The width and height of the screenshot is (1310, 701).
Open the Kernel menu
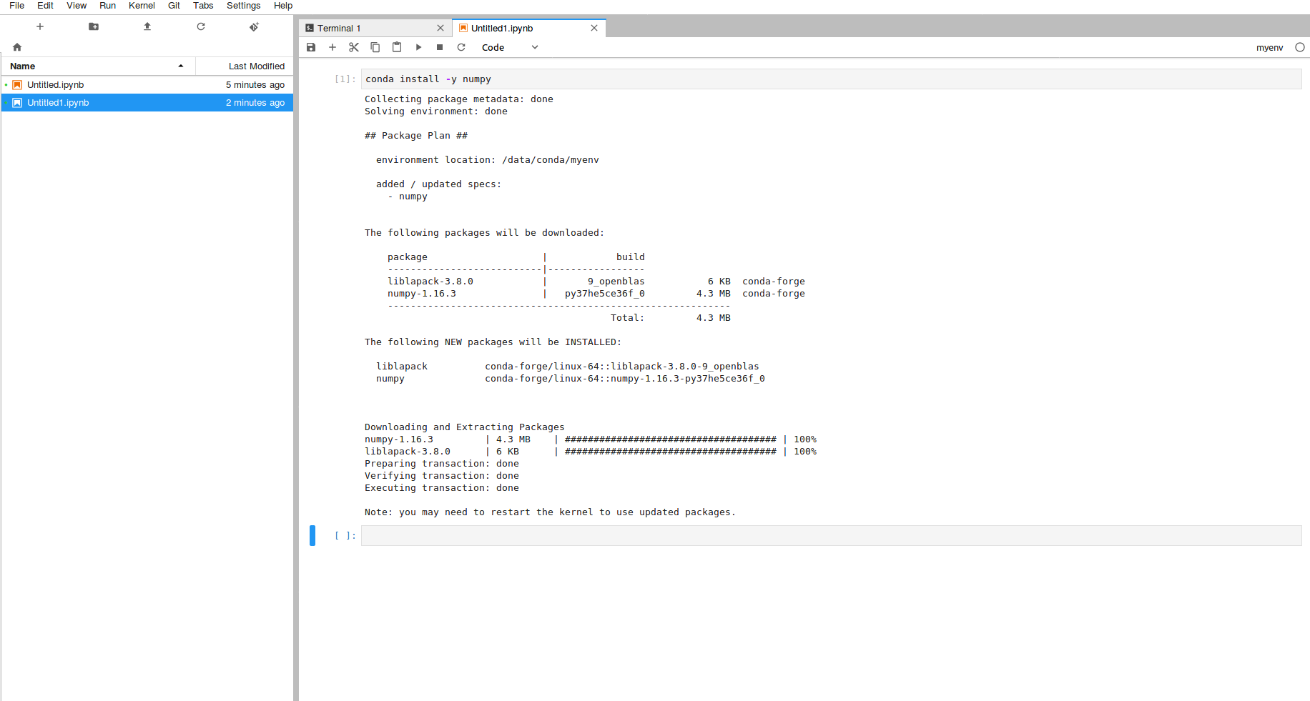click(x=142, y=6)
